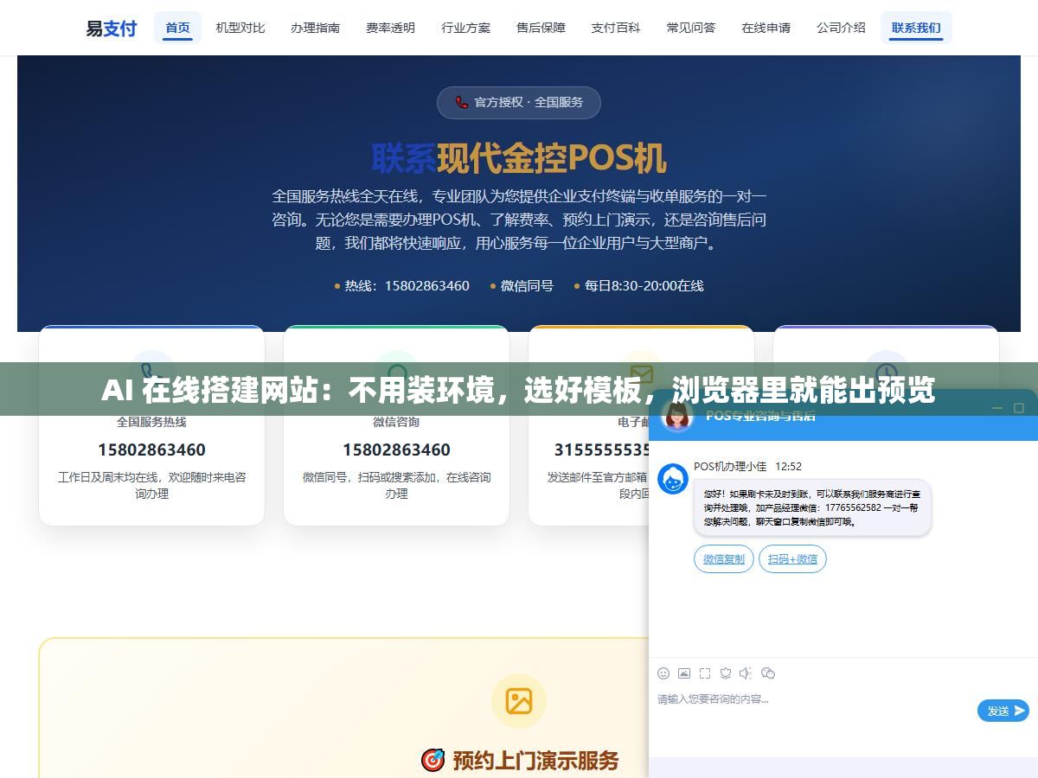Click the screenshot capture icon in chat toolbar
The width and height of the screenshot is (1038, 778).
pyautogui.click(x=705, y=673)
